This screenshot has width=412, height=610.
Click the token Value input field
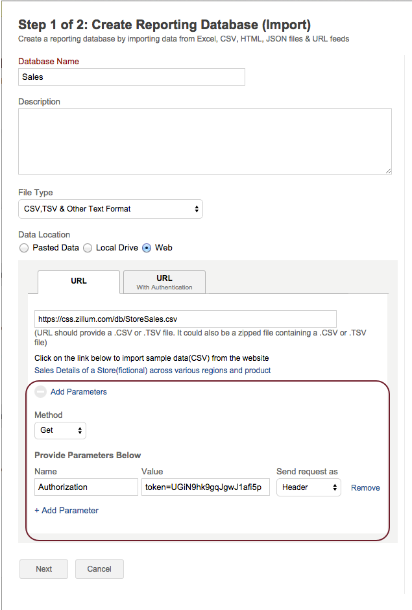[x=205, y=487]
